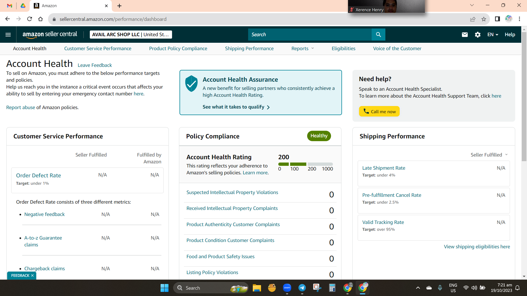Close the Amazon browser tab

point(106,6)
